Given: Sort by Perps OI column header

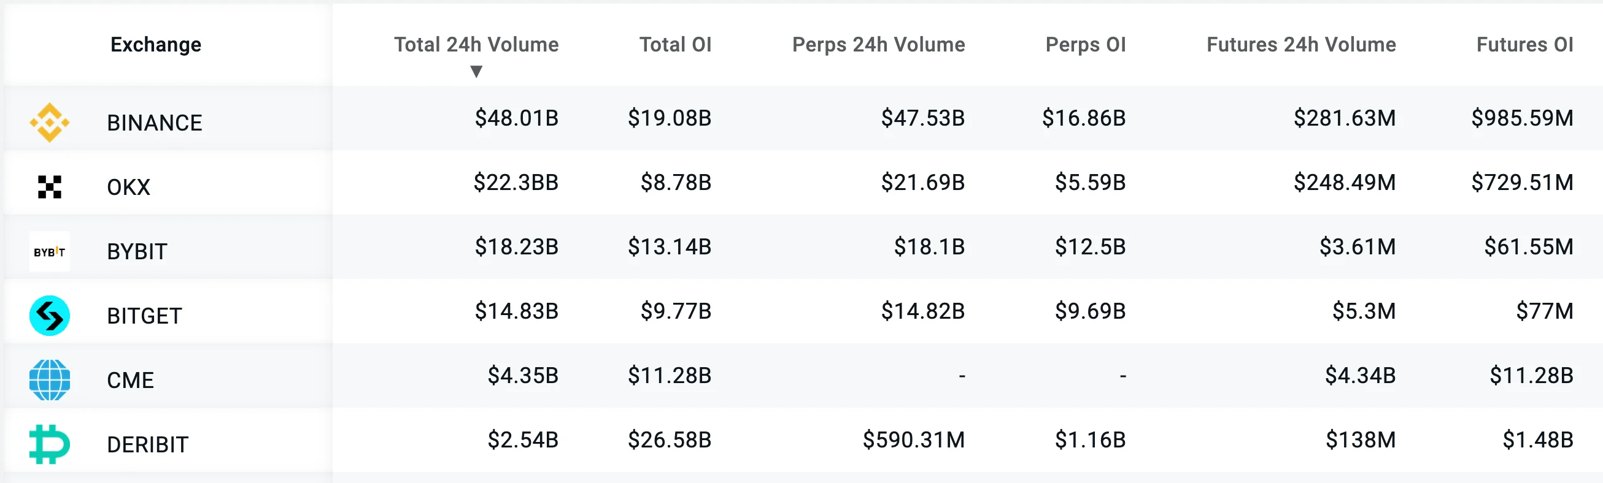Looking at the screenshot, I should click(1085, 45).
